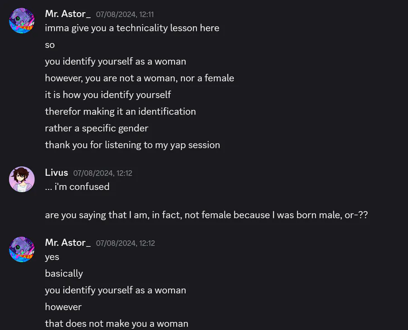Click message "it is how you identify yourself"

[x=108, y=95]
